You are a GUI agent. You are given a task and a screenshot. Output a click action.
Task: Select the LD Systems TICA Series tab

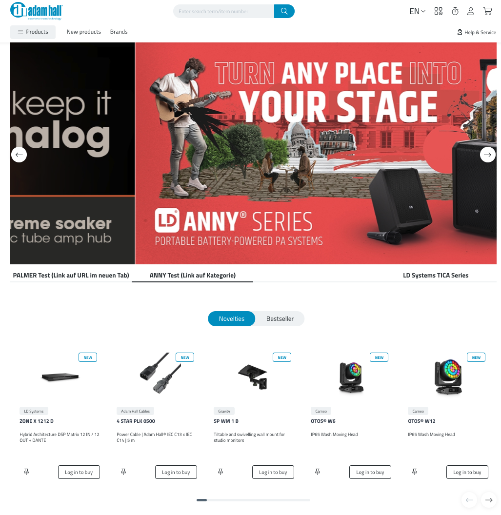coord(436,275)
